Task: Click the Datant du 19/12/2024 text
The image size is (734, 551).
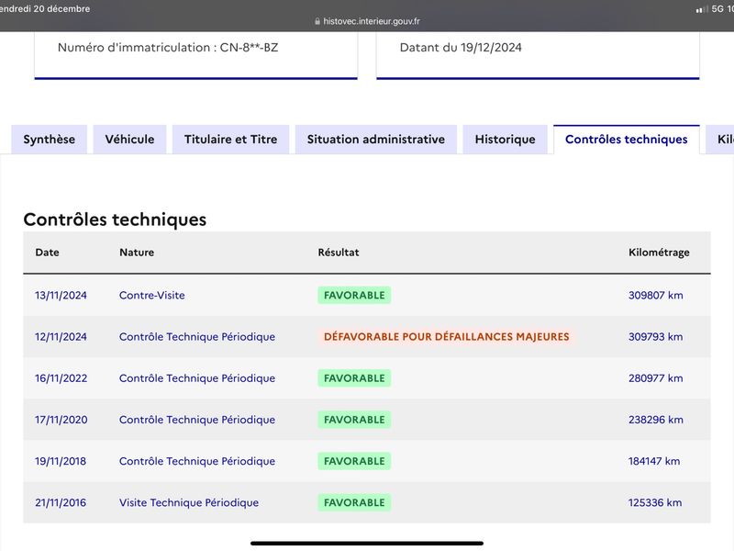Action: 461,48
